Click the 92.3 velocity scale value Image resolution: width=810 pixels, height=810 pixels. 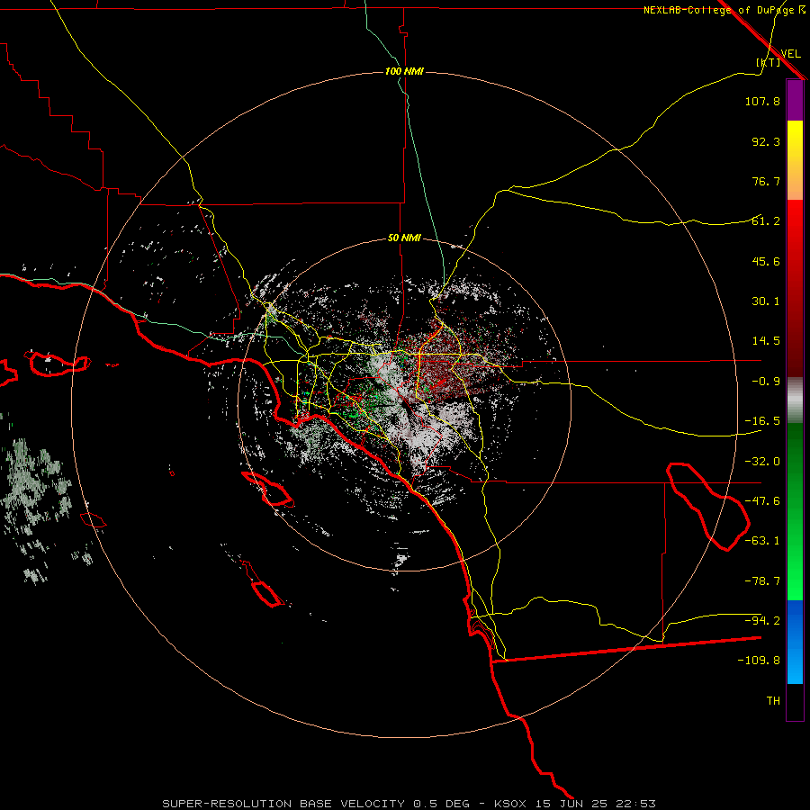click(766, 141)
